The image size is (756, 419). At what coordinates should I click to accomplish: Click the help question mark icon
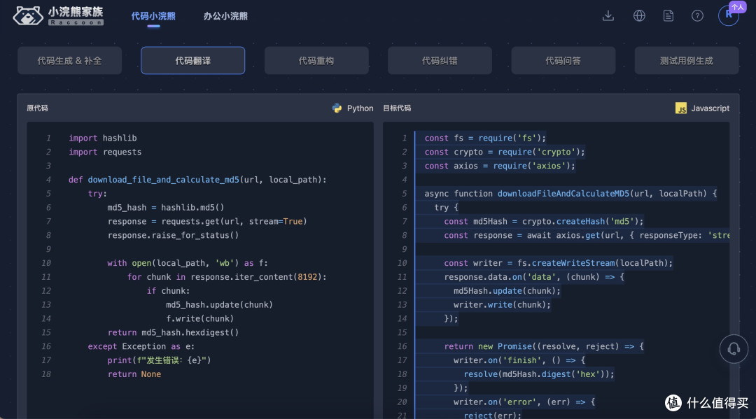pyautogui.click(x=697, y=16)
